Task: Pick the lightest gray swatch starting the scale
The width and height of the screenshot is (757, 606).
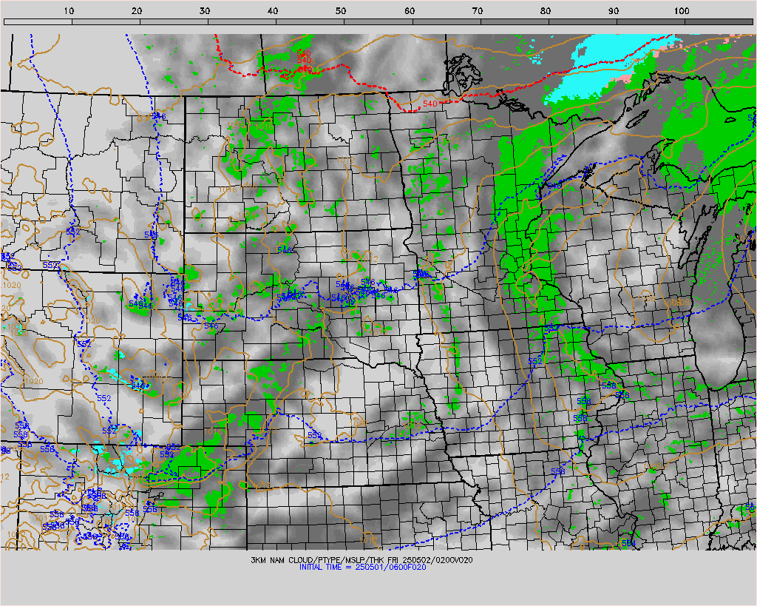Action: click(x=38, y=21)
